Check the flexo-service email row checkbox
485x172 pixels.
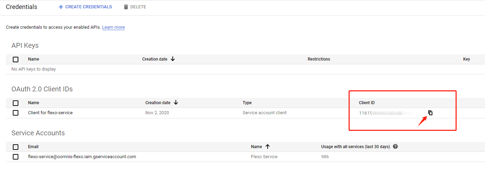tap(16, 157)
